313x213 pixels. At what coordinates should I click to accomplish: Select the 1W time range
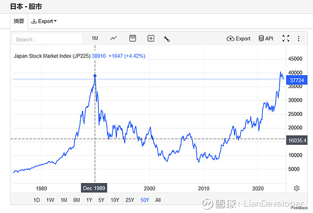point(50,200)
